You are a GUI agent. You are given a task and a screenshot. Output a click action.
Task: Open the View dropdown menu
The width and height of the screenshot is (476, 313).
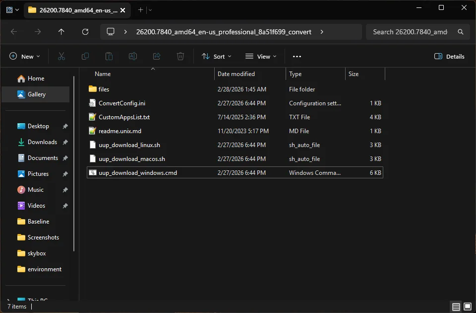click(x=261, y=56)
